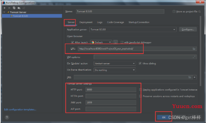
Task: Enable with JavaScript debugger checkbox
Action: pyautogui.click(x=122, y=42)
